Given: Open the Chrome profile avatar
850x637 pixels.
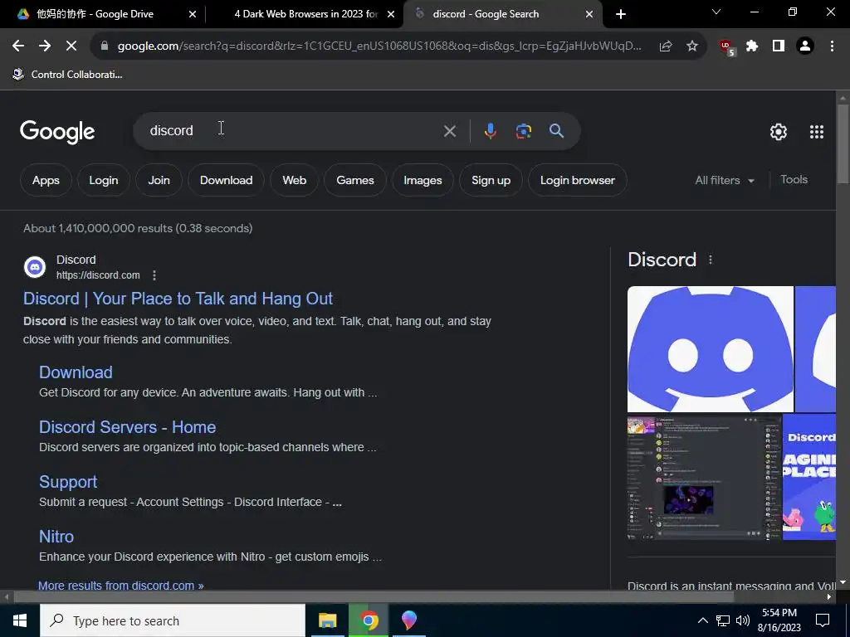Looking at the screenshot, I should [805, 46].
